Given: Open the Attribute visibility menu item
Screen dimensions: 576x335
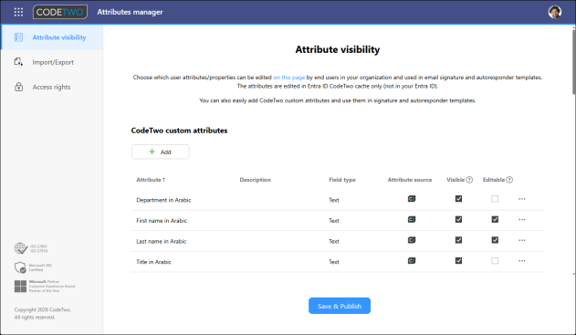Looking at the screenshot, I should pos(52,37).
